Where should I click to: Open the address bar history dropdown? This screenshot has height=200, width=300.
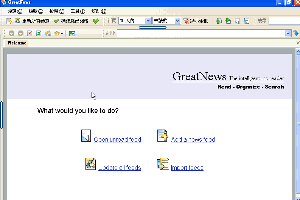pyautogui.click(x=288, y=34)
